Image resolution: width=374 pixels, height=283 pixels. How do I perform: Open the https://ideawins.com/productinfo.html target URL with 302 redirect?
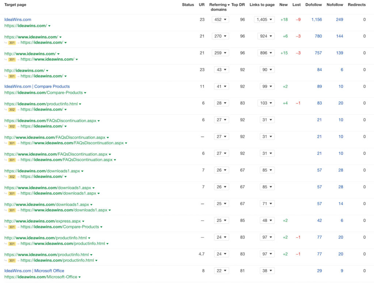click(x=41, y=104)
